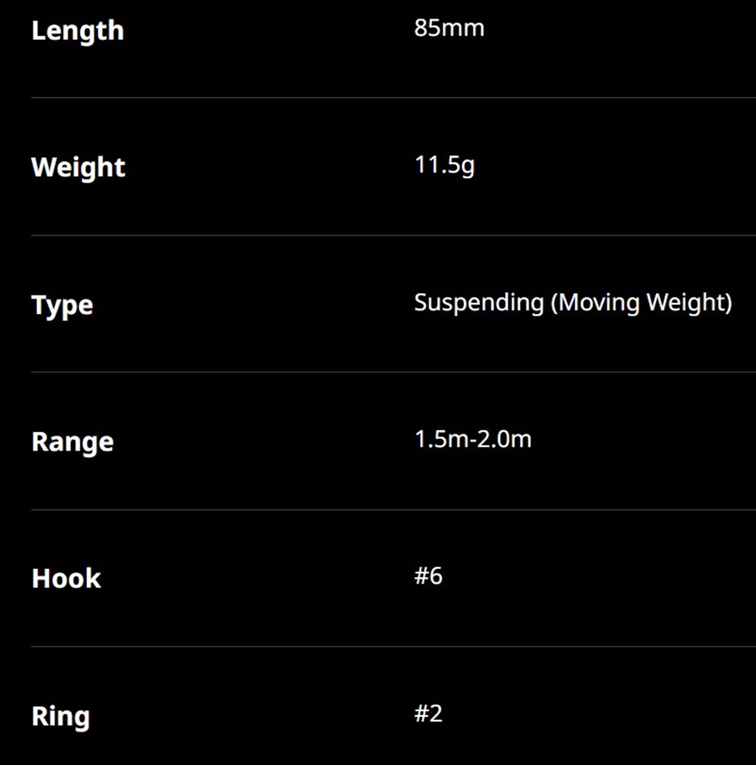The width and height of the screenshot is (756, 765).
Task: Select the 11.5g weight value
Action: pos(444,166)
